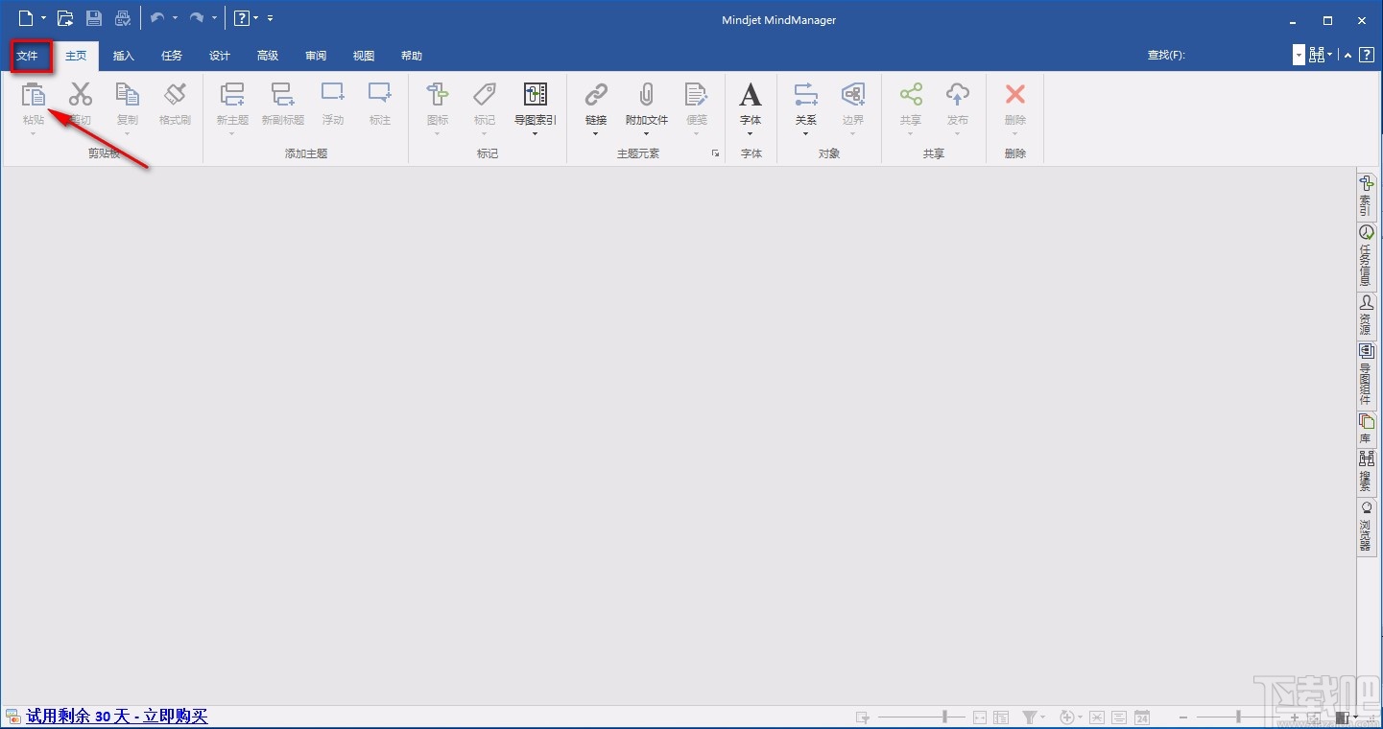Click the Undo arrow icon
The width and height of the screenshot is (1383, 729).
(x=158, y=18)
